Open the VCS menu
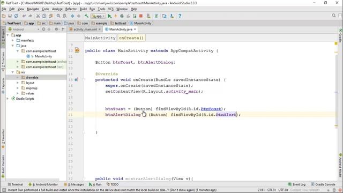The width and height of the screenshot is (343, 193). click(111, 9)
